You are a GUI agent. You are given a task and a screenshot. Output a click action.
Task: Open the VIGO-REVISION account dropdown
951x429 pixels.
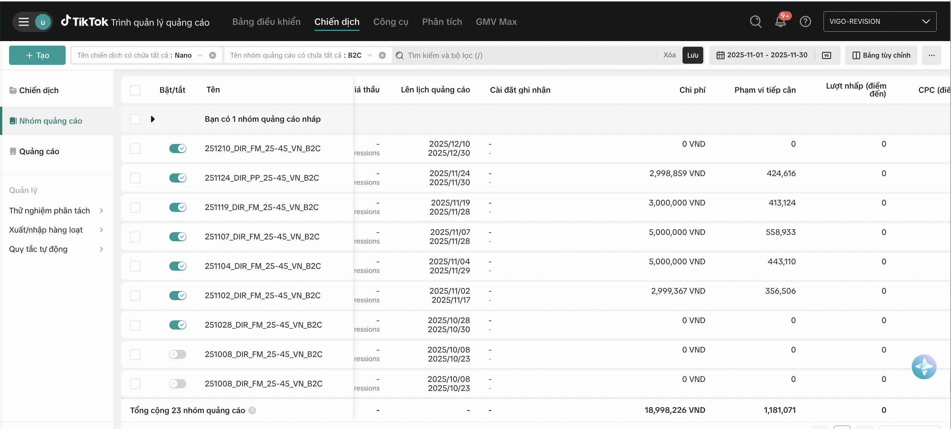point(879,21)
